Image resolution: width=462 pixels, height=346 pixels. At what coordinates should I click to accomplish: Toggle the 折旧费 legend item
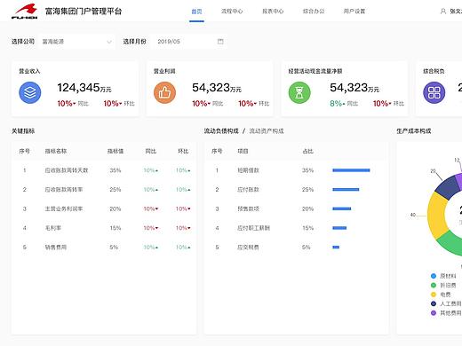pos(443,286)
